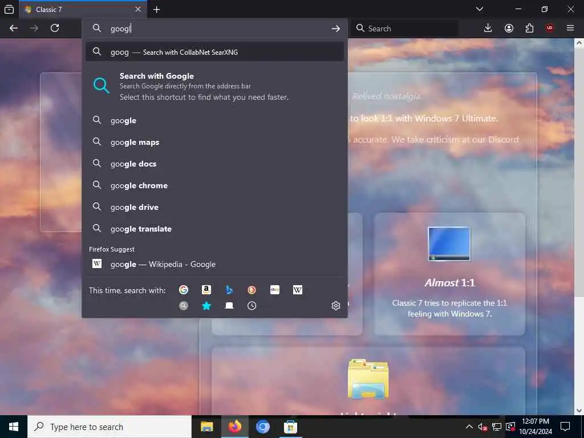Search this time with Wikipedia icon
Image resolution: width=584 pixels, height=438 pixels.
tap(298, 290)
